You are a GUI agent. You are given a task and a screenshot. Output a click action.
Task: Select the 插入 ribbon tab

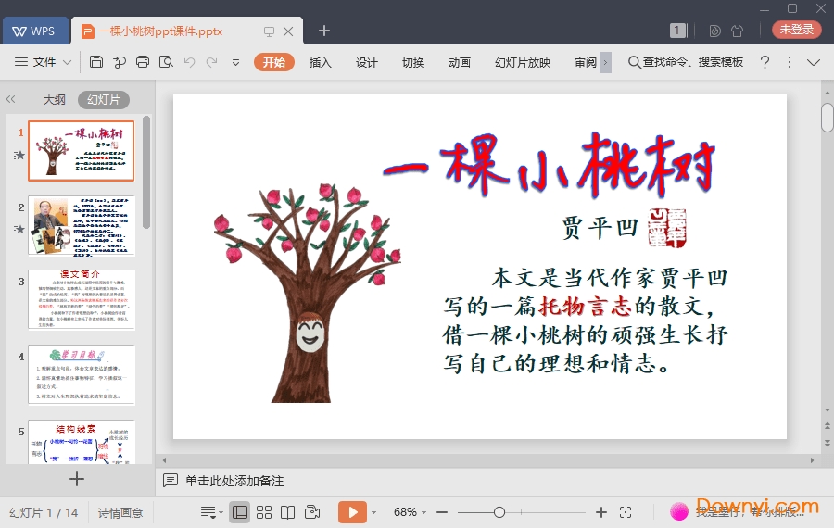pyautogui.click(x=321, y=62)
